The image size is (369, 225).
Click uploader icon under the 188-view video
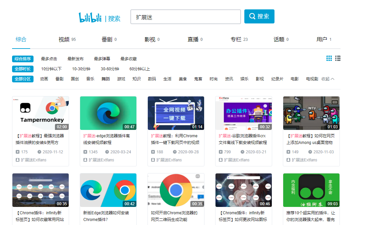click(153, 160)
